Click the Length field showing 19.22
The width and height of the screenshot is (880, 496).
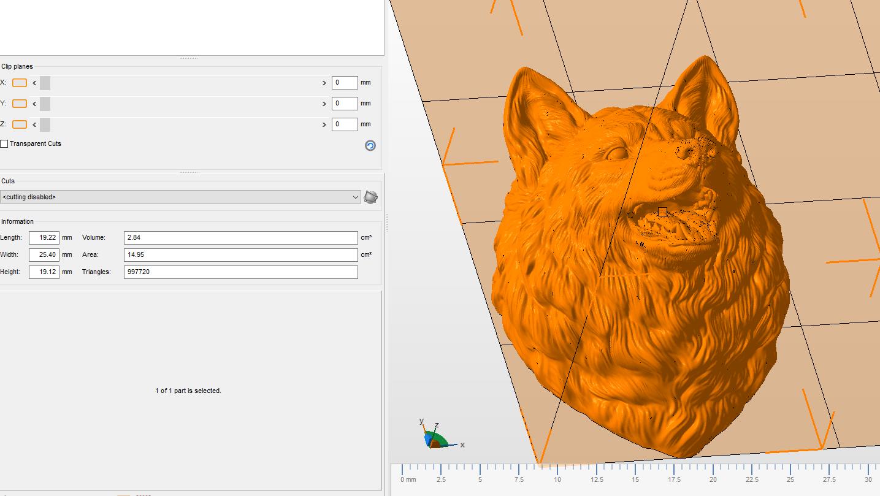(x=44, y=237)
